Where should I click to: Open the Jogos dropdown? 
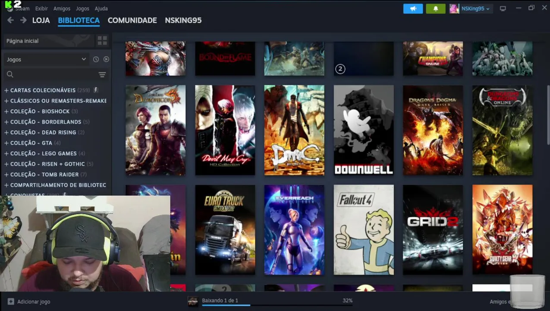point(46,59)
